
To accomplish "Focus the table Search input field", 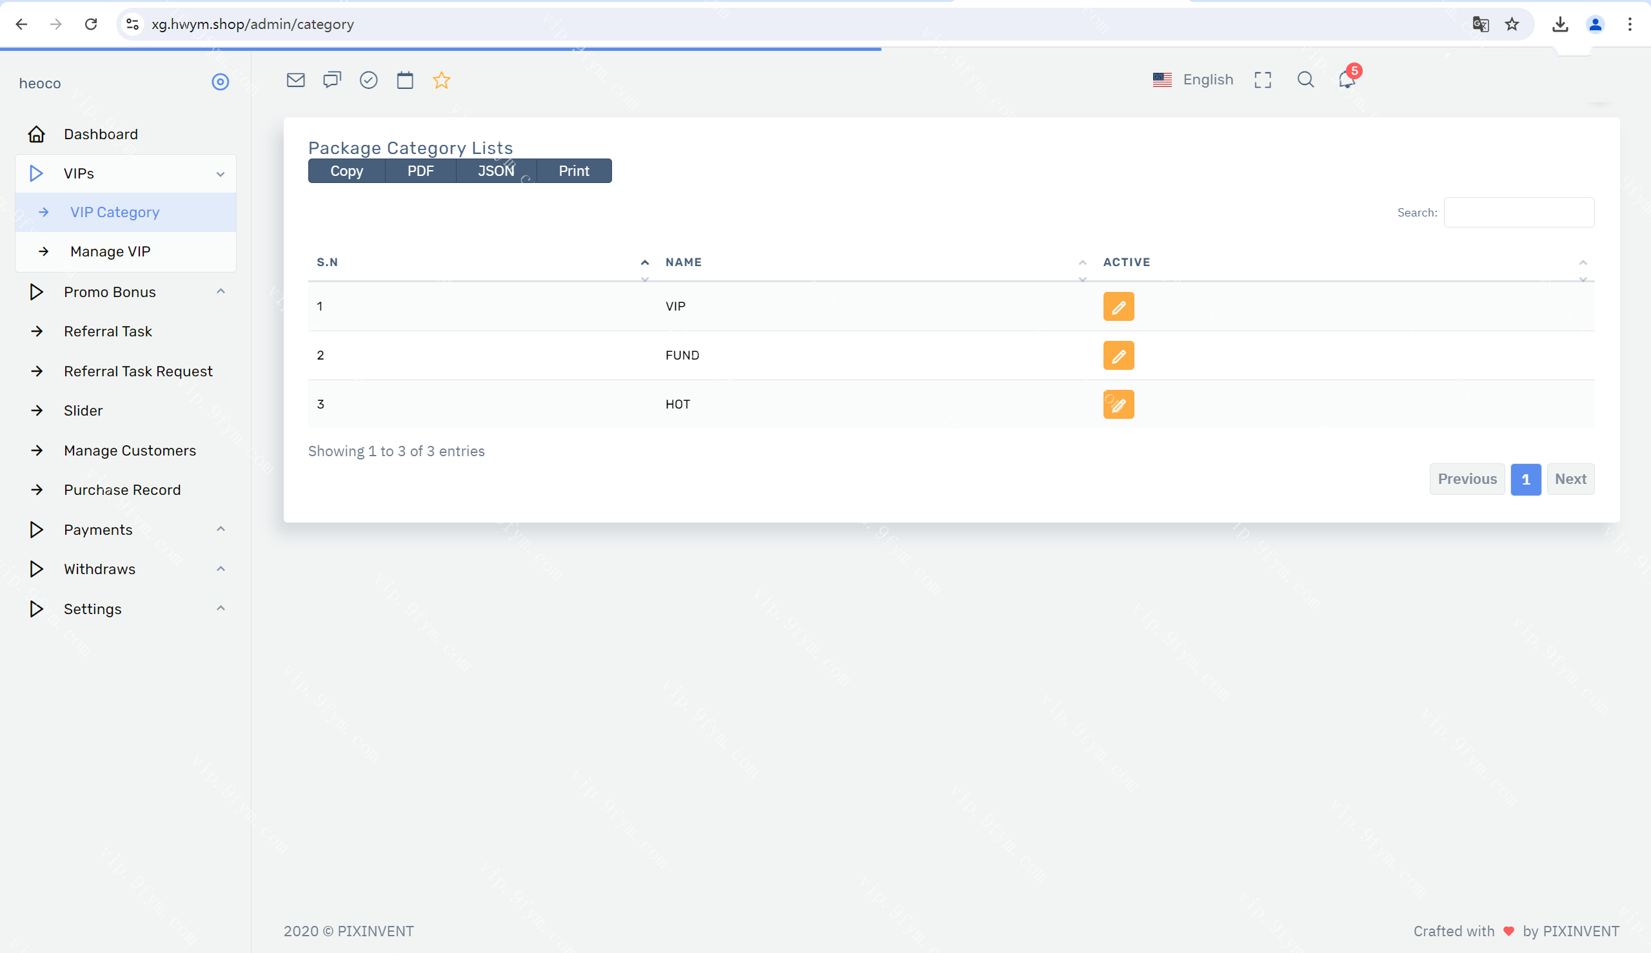I will (1519, 212).
